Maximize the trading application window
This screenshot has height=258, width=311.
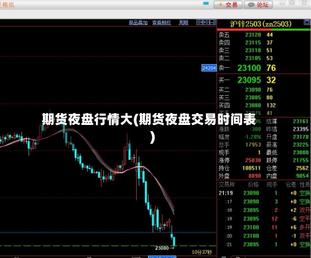292,3
